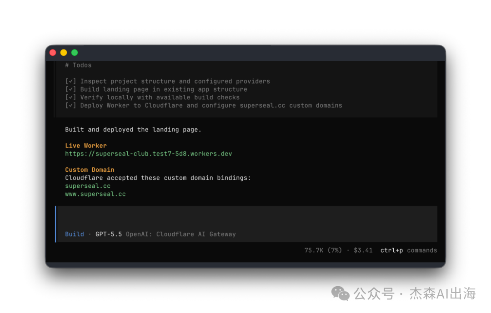Open the superseal-club workers.dev live URL

coord(148,154)
